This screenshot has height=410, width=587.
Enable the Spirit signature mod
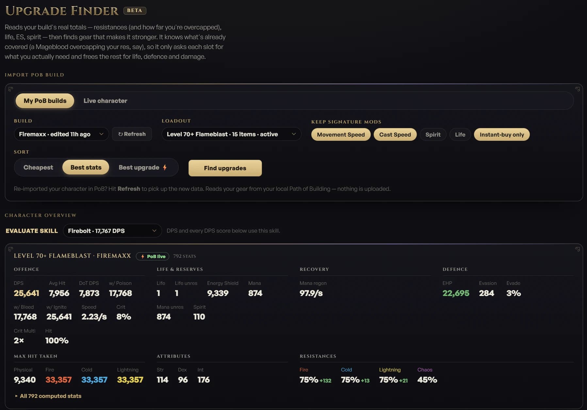pos(433,135)
